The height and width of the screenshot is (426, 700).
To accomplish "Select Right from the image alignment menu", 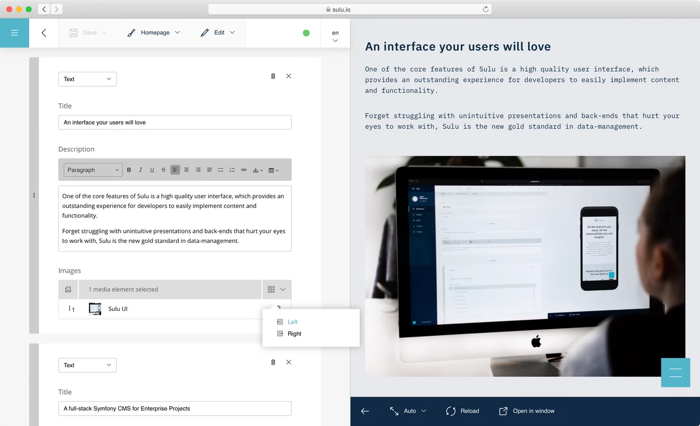I will pos(295,333).
